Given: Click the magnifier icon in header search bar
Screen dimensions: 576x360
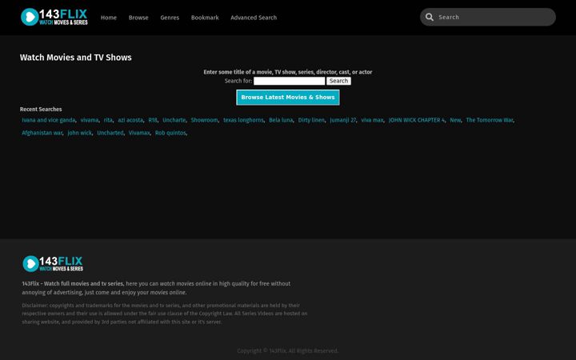Looking at the screenshot, I should [429, 17].
